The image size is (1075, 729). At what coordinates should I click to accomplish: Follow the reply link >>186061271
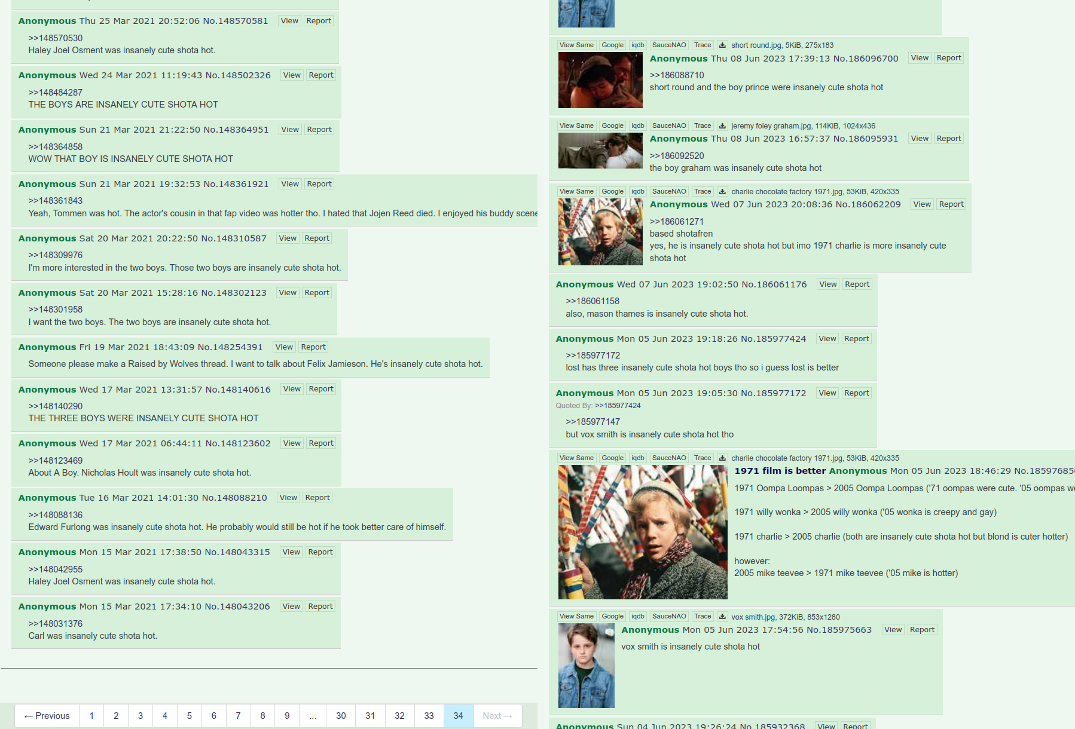[x=677, y=222]
